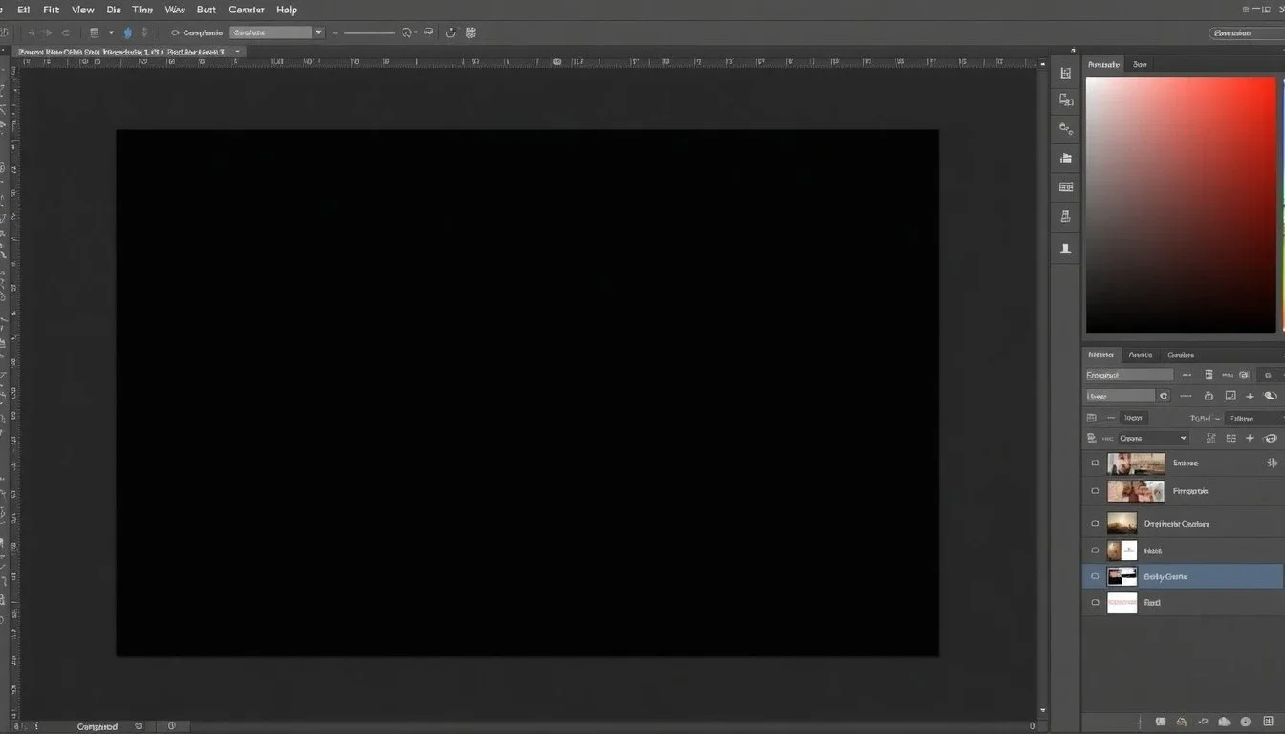
Task: Click the grid icon beginning the third layers row
Action: tap(1091, 418)
